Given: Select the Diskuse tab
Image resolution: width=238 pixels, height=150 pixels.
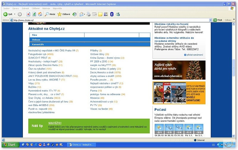Looking at the screenshot, I should [90, 40].
